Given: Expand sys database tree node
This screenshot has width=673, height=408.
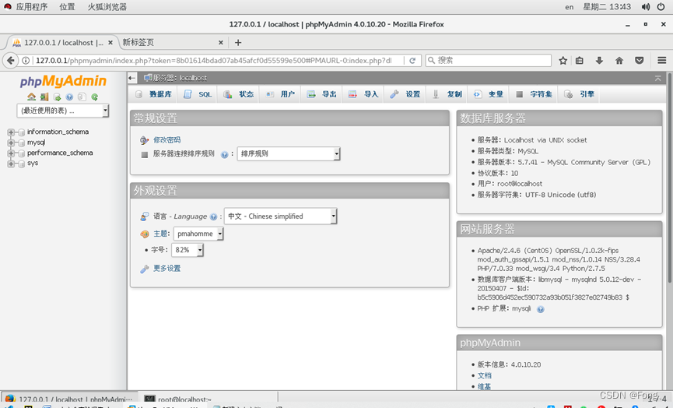Looking at the screenshot, I should [11, 164].
